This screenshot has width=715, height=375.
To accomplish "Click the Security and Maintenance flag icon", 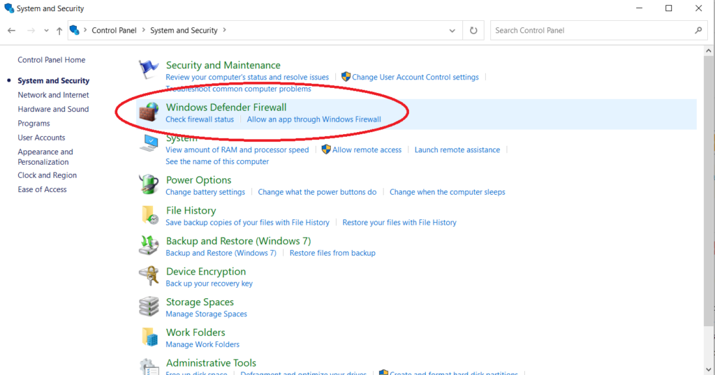I will 149,70.
